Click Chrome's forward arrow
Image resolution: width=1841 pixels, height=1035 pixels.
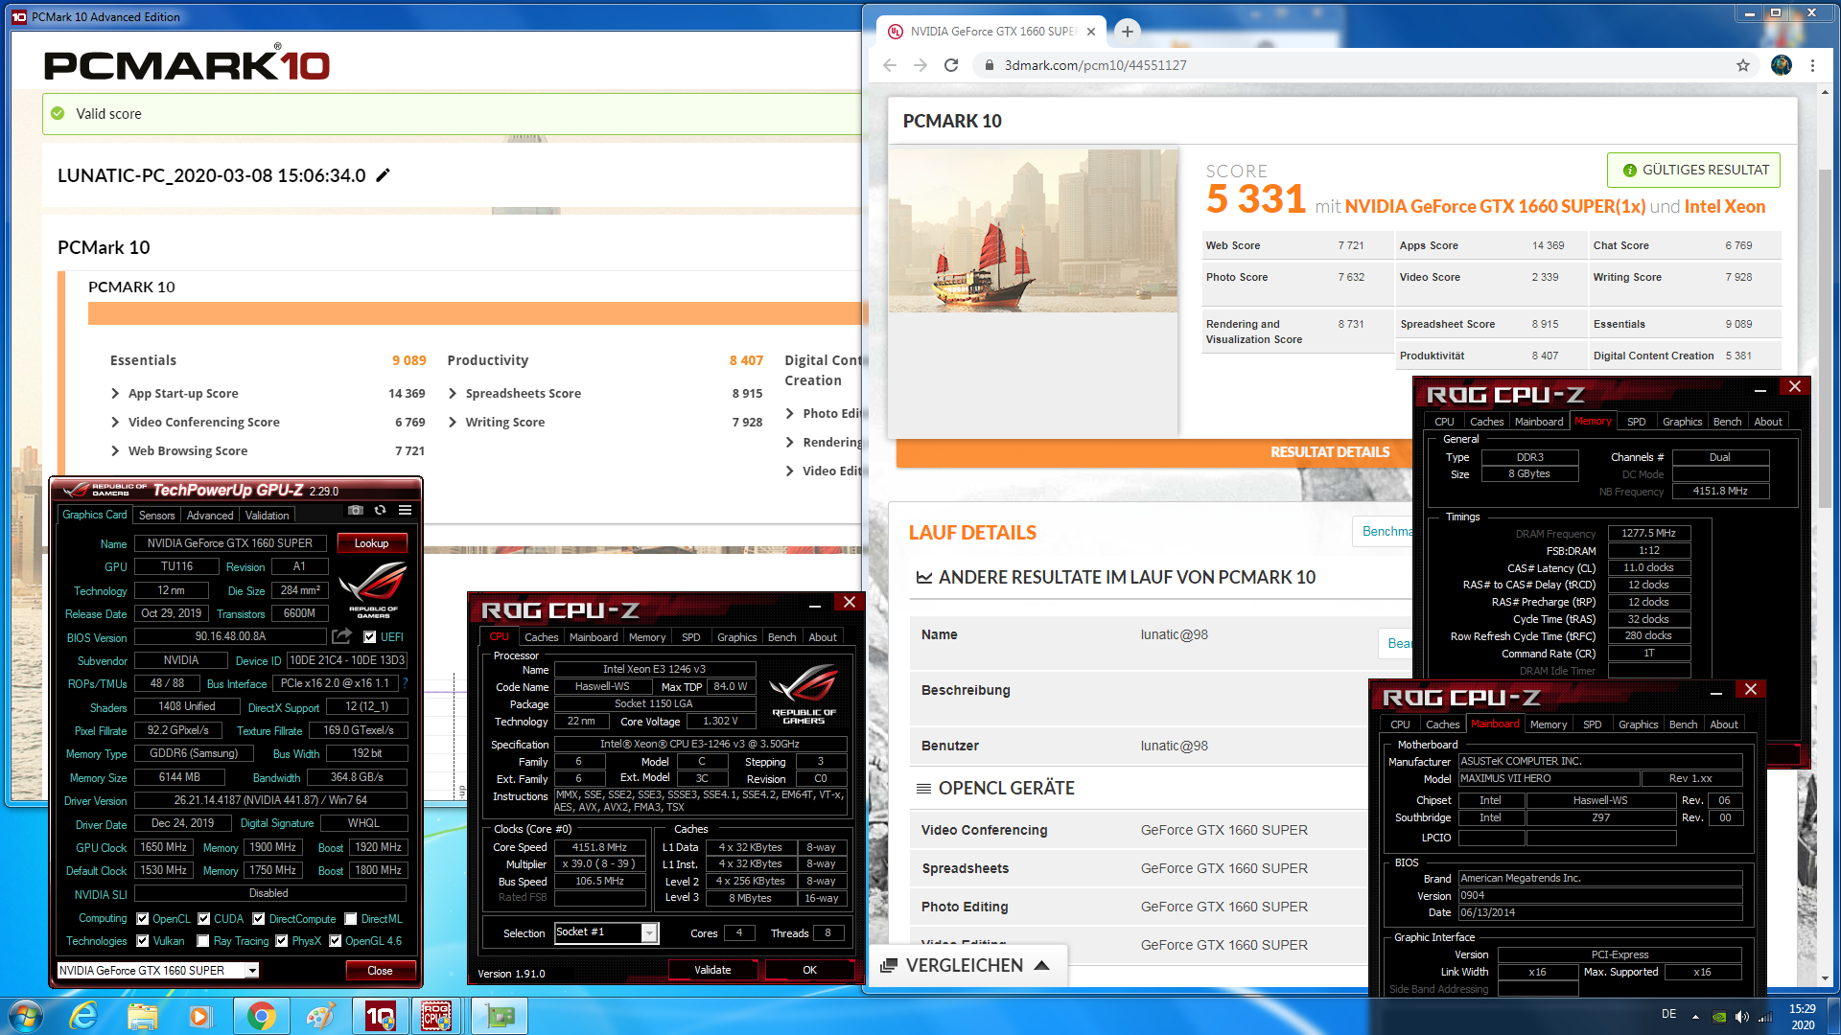(920, 65)
